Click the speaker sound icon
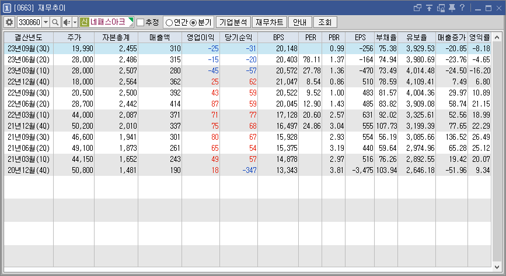The height and width of the screenshot is (276, 506). (67, 22)
